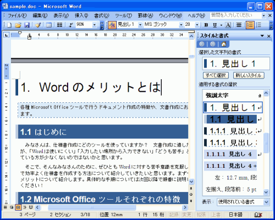Expand Formatting toolbar options chevron at far right
This screenshot has height=220, width=275.
point(271,25)
